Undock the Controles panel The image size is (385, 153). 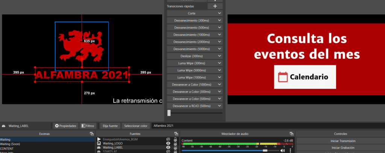(382, 134)
